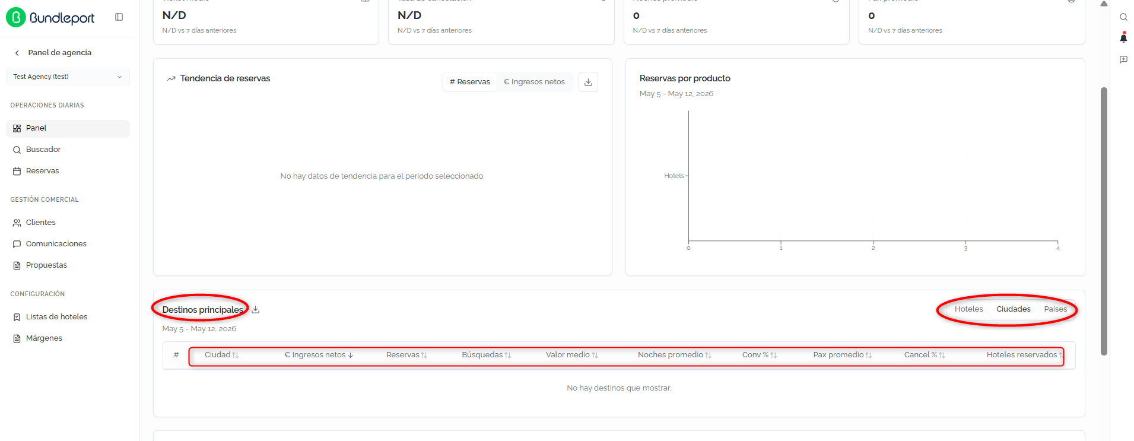Click the 'No hay destinos que mostrar.' text
This screenshot has height=441, width=1134.
tap(619, 388)
